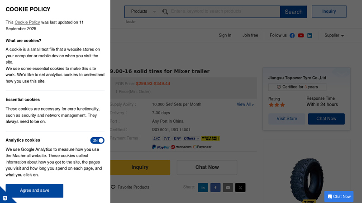362x203 pixels.
Task: Open the YouTube follow icon
Action: pos(301,36)
